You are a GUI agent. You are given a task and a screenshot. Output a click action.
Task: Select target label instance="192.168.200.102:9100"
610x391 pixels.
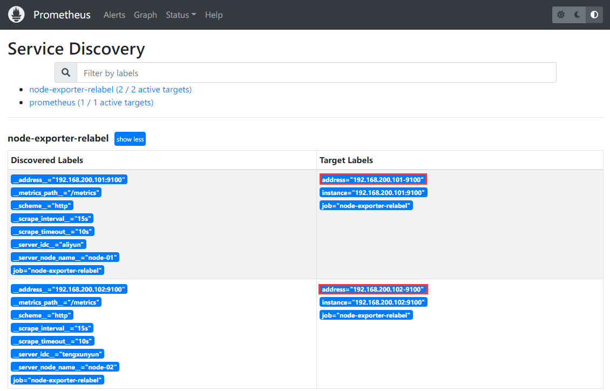374,302
